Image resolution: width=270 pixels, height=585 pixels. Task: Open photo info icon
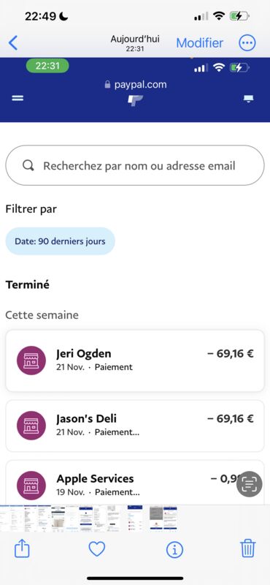click(x=174, y=549)
